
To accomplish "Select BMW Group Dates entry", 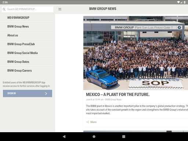I will click(x=28, y=62).
